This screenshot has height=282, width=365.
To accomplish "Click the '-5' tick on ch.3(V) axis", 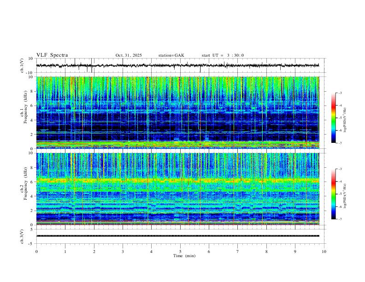I will tap(31, 244).
